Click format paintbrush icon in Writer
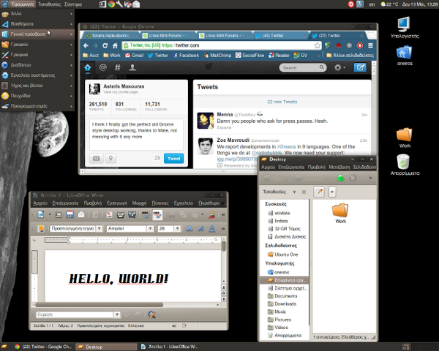 pos(212,214)
